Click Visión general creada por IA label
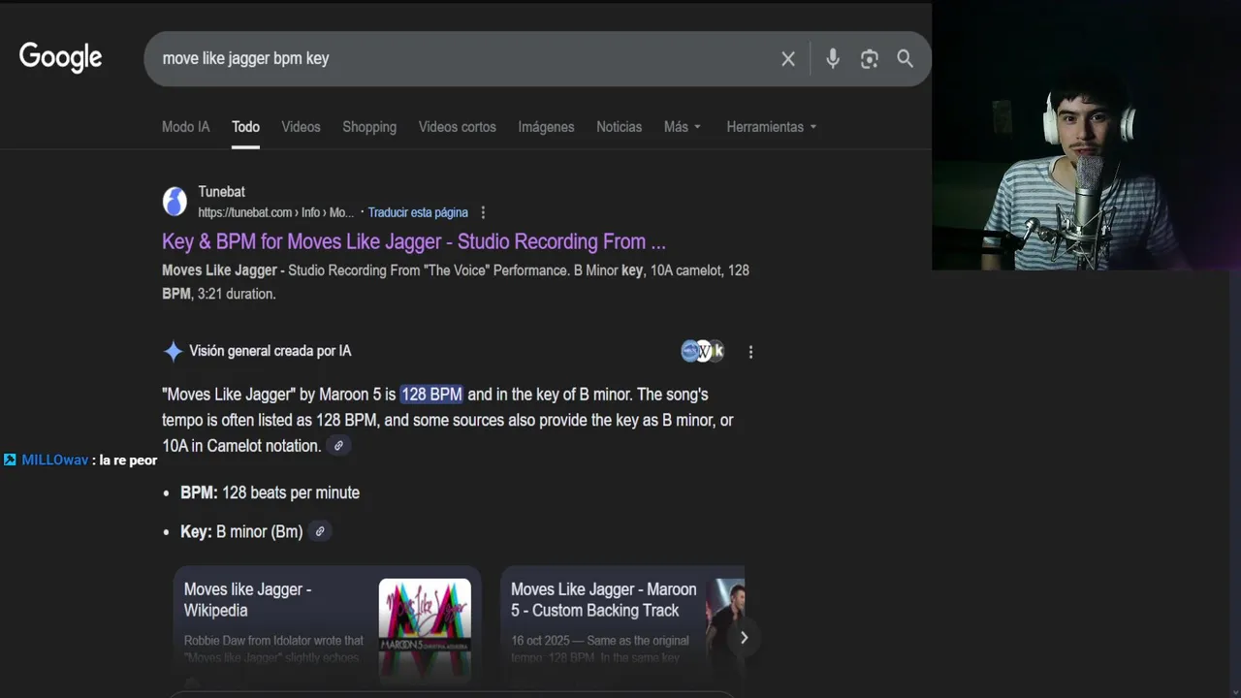This screenshot has height=698, width=1241. (x=270, y=351)
